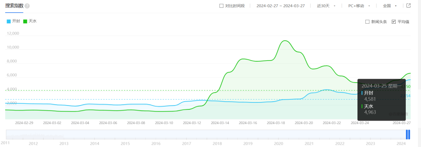Select the 搜索指数 tab
The image size is (421, 147).
pos(14,6)
